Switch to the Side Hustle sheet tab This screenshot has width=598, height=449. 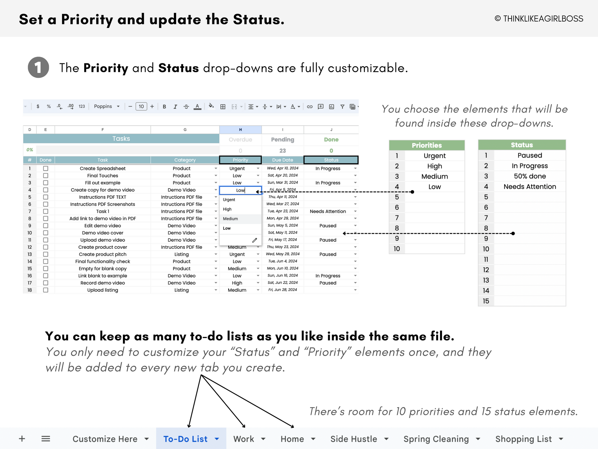tap(353, 439)
